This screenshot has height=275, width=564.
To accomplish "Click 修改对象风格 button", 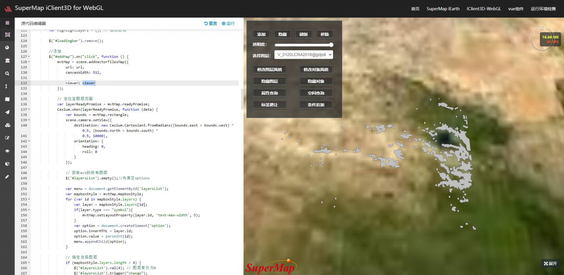I will tap(316, 70).
